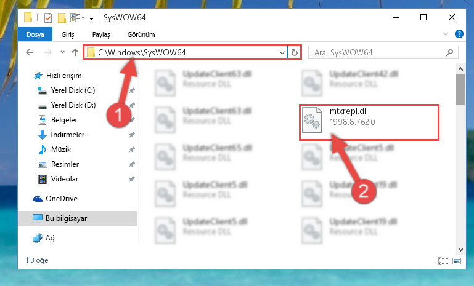Screen dimensions: 474x286
Task: Select mtxrepl.dll file
Action: [x=369, y=122]
